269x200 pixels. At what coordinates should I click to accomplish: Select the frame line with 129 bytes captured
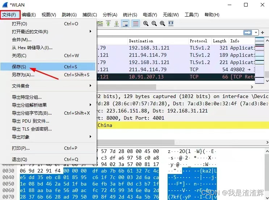tap(183, 96)
